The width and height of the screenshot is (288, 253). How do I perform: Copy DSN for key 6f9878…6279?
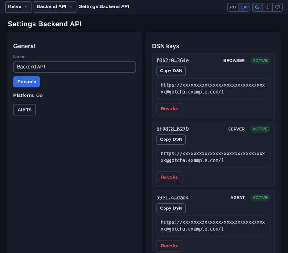tap(171, 139)
